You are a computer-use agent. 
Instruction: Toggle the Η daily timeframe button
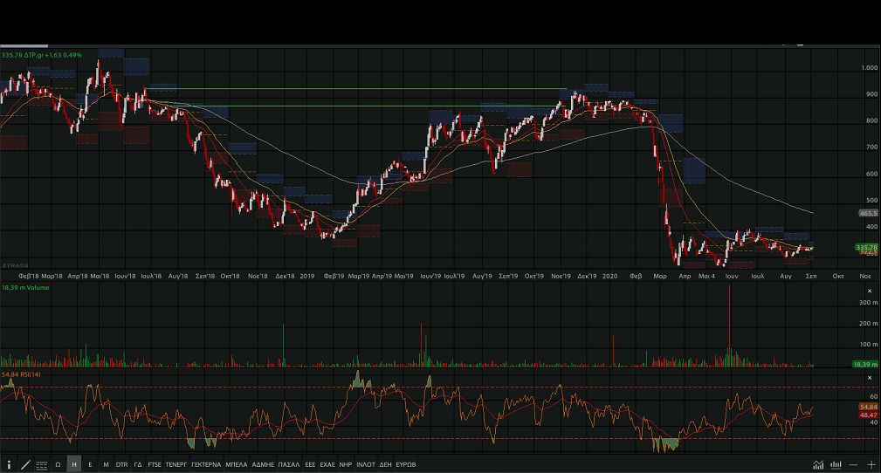point(74,464)
